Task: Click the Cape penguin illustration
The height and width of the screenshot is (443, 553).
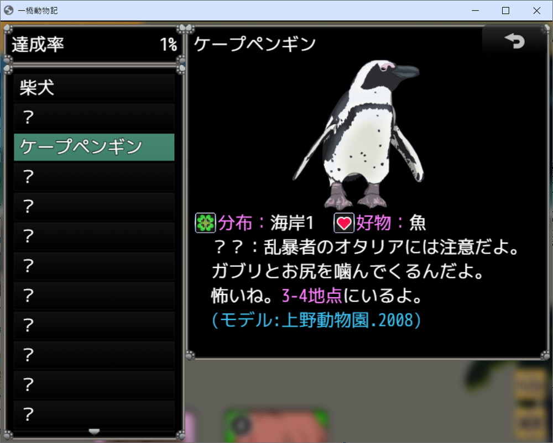Action: pyautogui.click(x=359, y=133)
